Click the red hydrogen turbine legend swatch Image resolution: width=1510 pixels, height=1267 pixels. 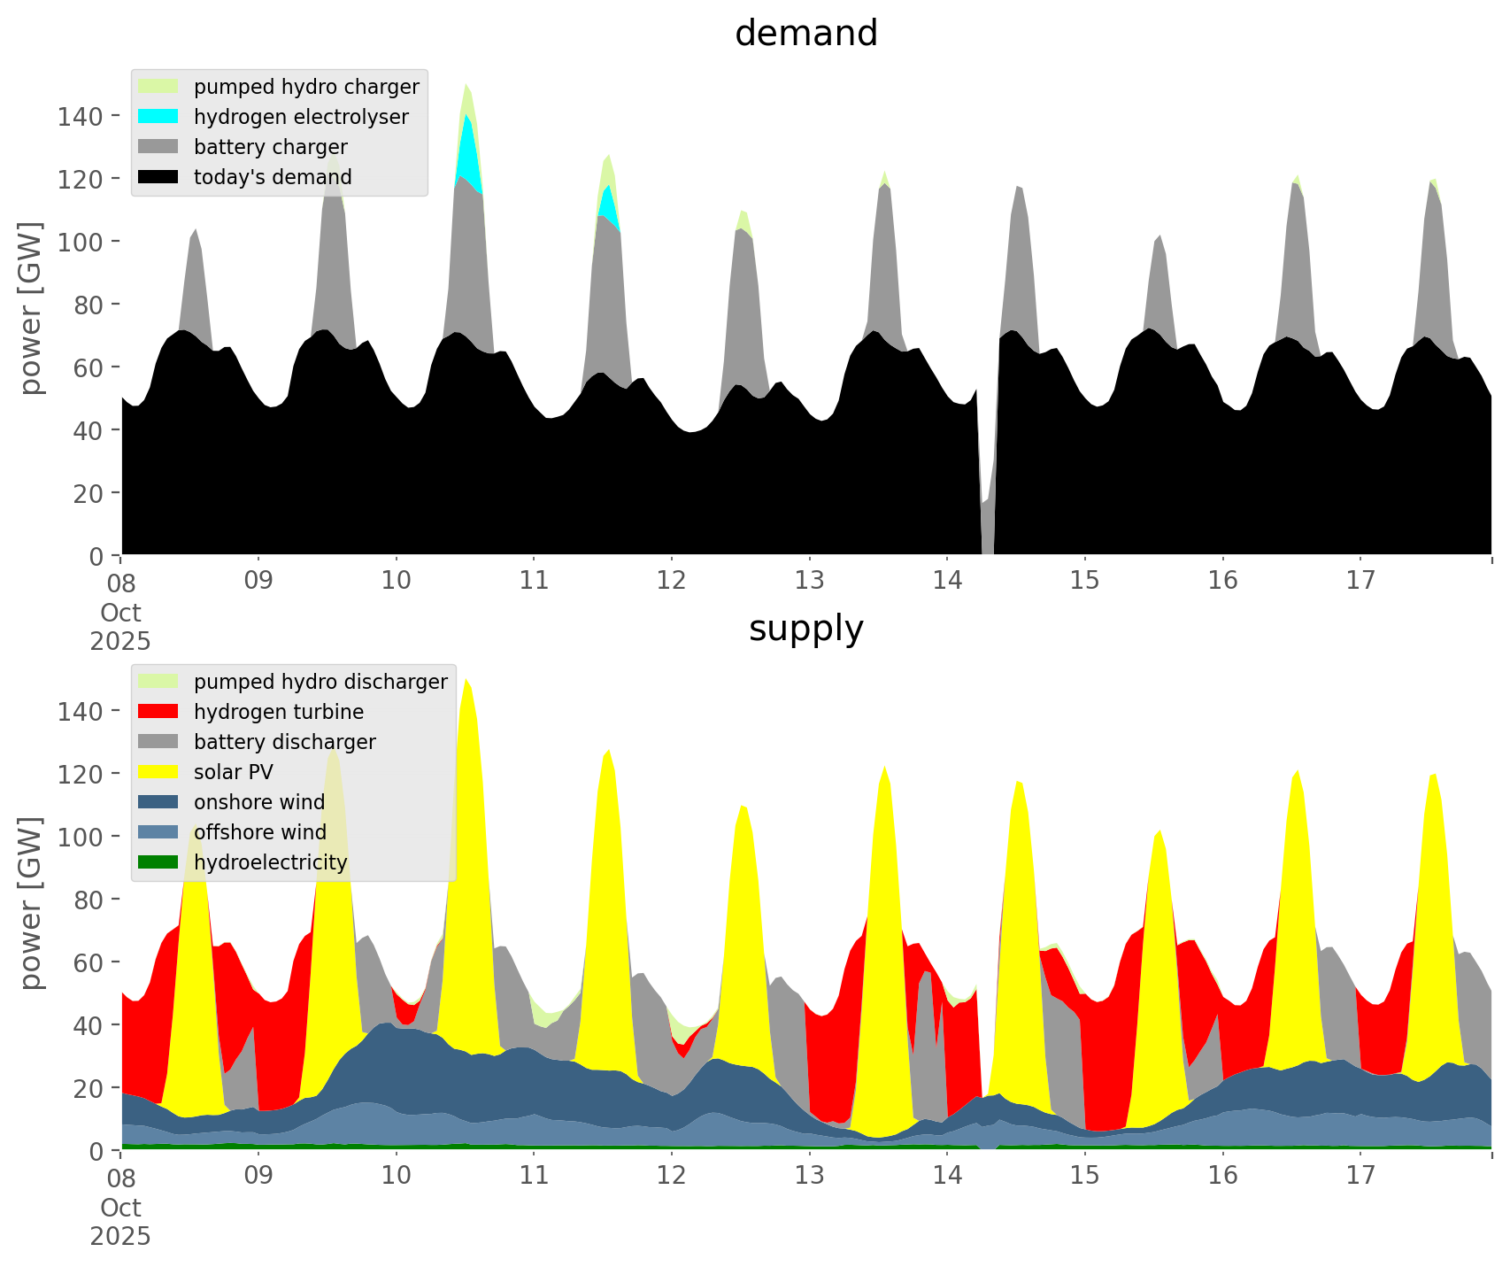click(x=158, y=712)
